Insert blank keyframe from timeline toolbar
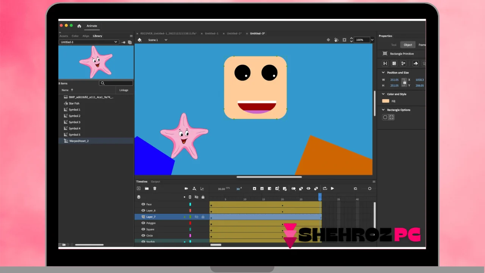485x273 pixels. point(262,188)
